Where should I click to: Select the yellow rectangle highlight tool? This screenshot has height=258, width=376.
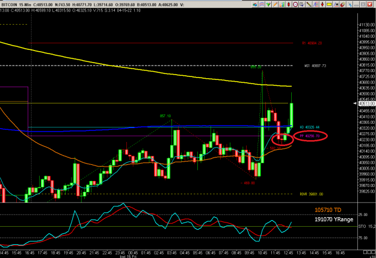point(329,4)
